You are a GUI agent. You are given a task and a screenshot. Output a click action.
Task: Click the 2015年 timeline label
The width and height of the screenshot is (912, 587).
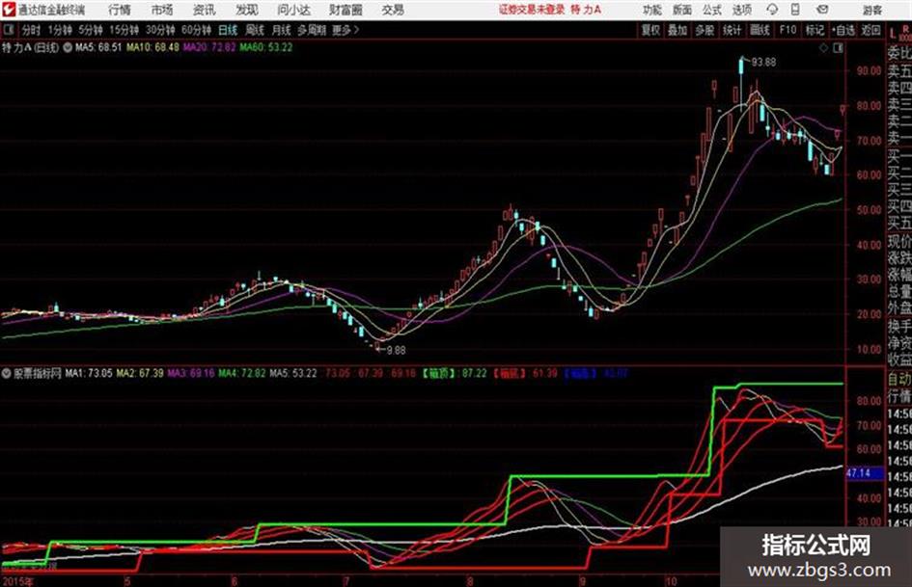coord(18,580)
